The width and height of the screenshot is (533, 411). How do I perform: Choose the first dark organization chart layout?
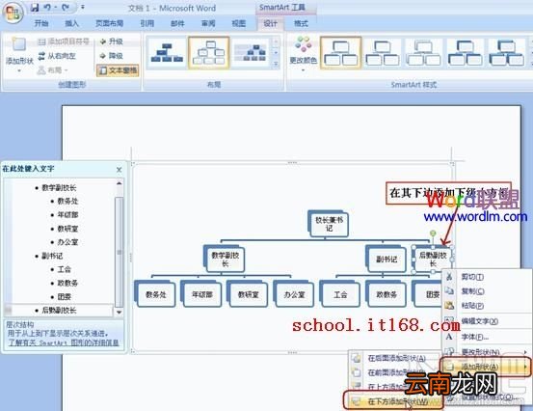[167, 53]
